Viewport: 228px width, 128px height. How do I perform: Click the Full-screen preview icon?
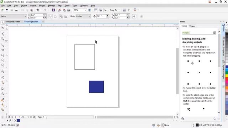pos(90,10)
